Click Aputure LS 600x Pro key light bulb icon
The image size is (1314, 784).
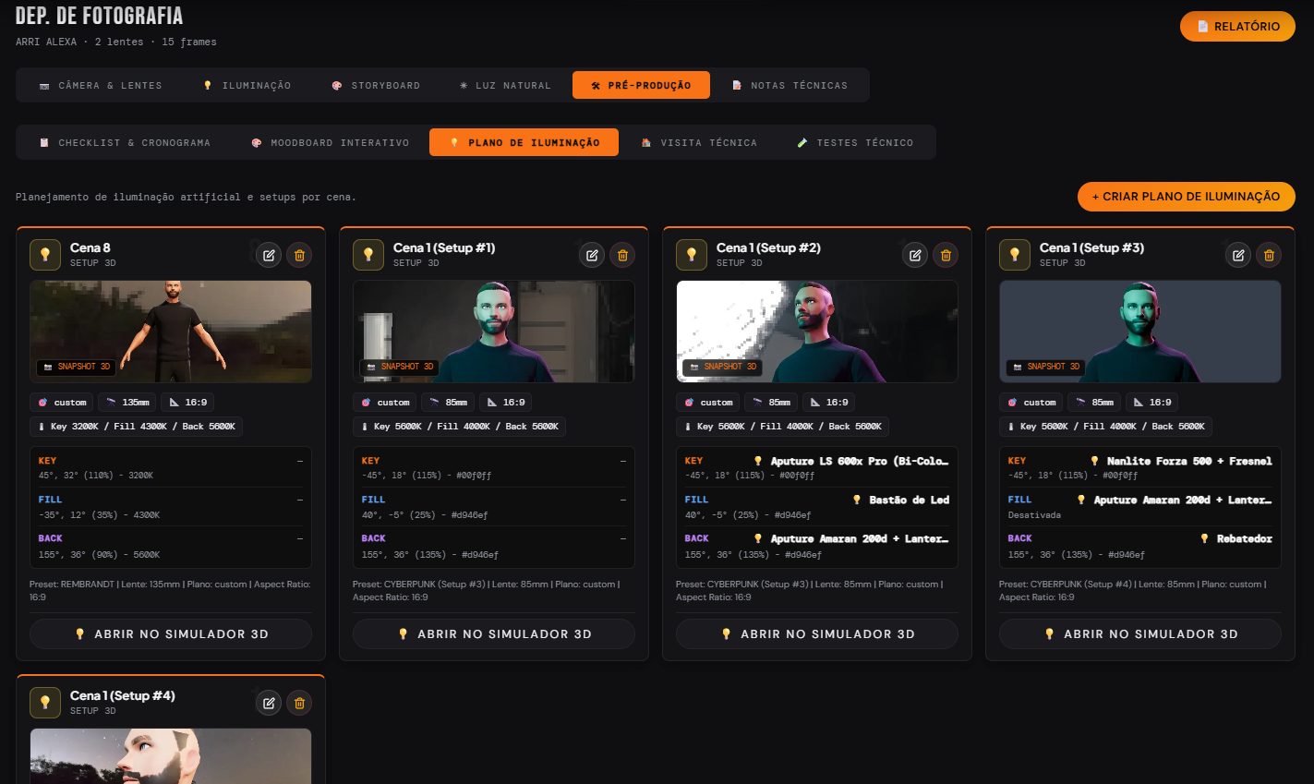pos(758,461)
